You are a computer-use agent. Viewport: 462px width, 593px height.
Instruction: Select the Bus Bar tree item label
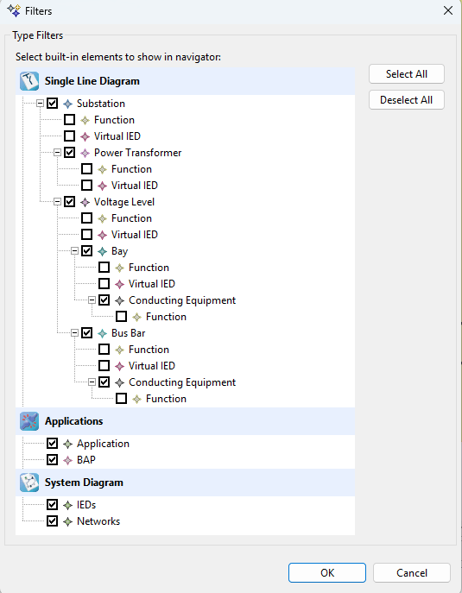click(x=129, y=333)
